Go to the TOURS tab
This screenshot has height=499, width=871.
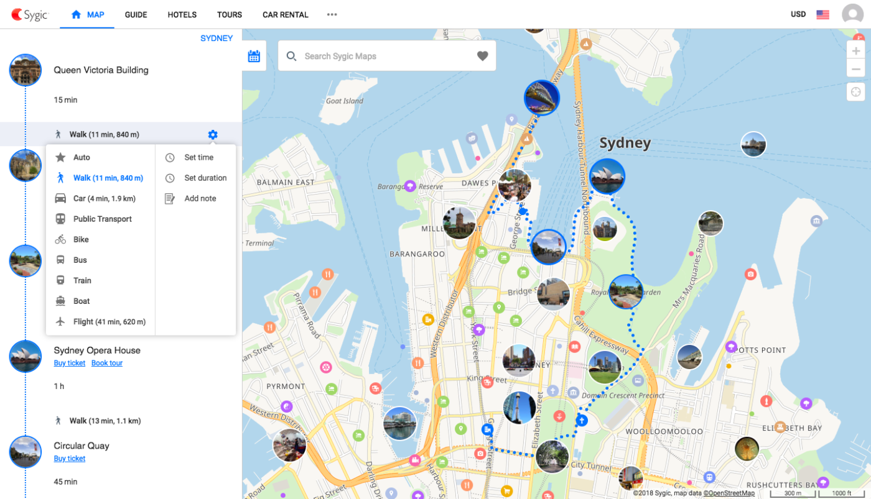click(230, 14)
